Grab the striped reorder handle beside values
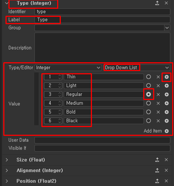 (36, 99)
